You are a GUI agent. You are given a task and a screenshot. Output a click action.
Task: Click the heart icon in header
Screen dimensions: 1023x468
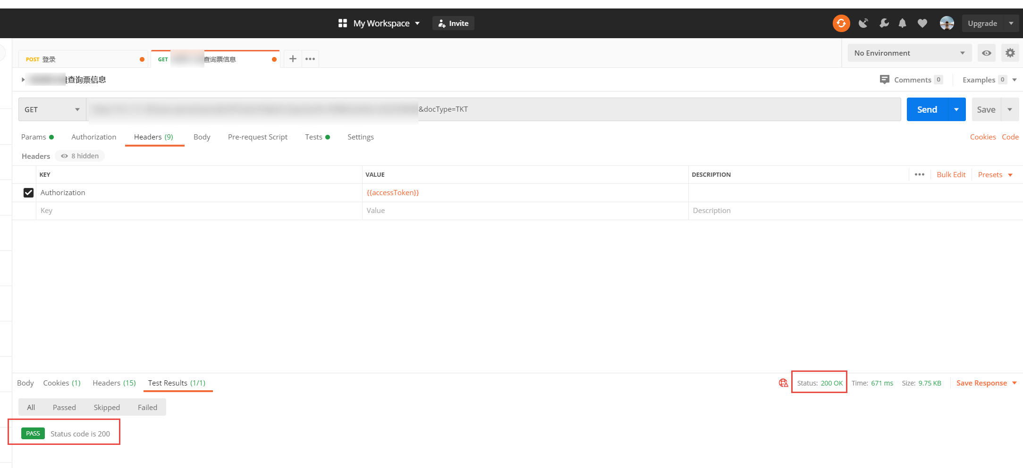tap(922, 23)
